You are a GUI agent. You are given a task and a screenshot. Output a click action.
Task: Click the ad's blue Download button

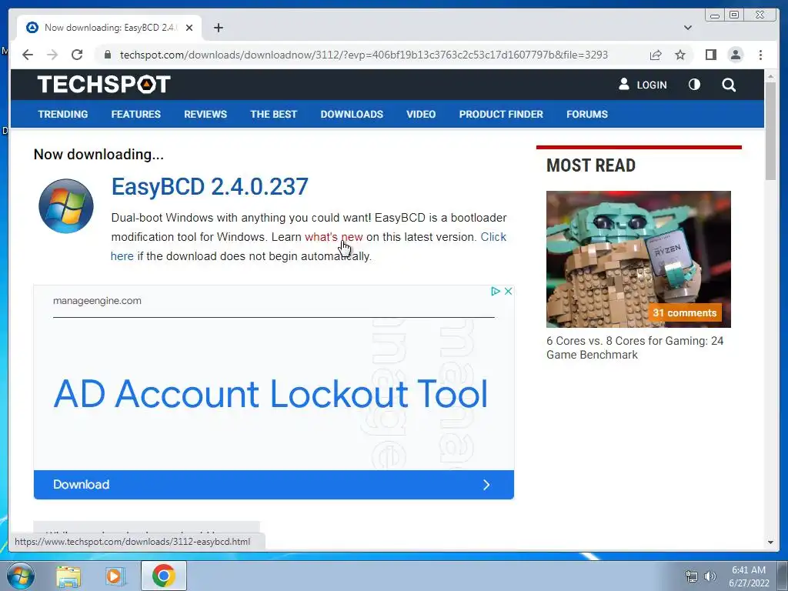click(274, 485)
